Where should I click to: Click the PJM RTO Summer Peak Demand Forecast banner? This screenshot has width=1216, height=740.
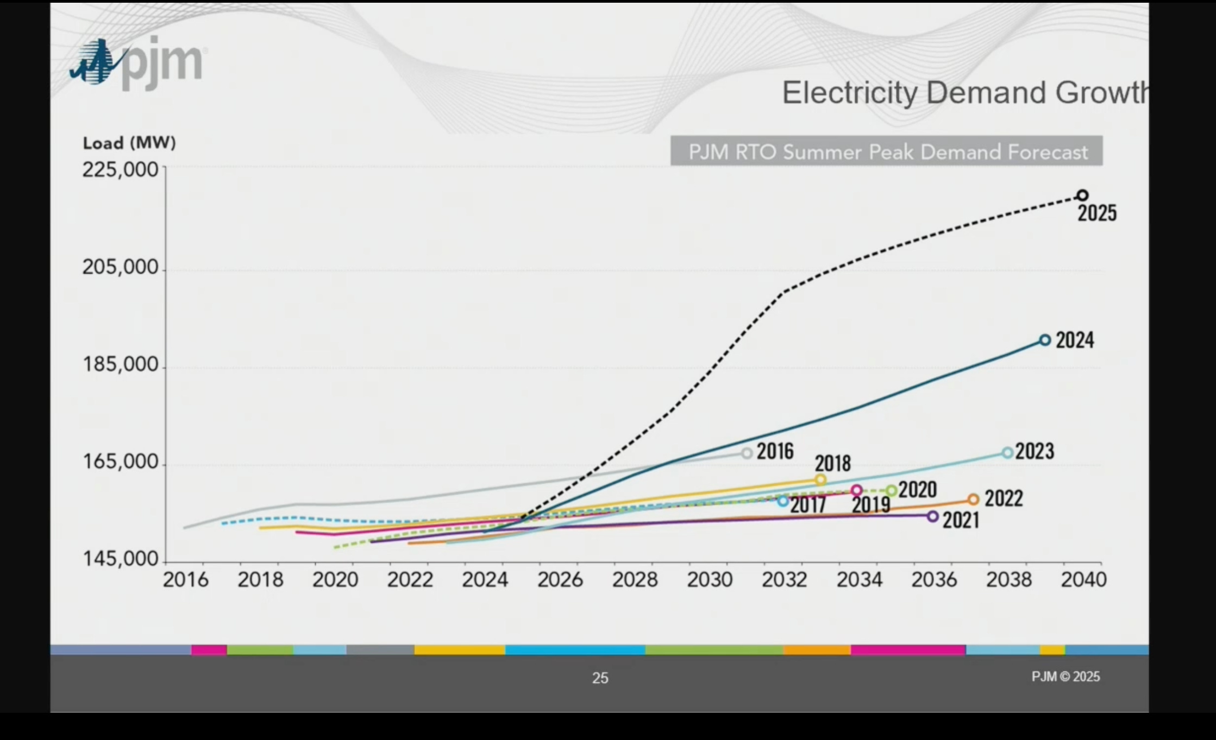[886, 151]
